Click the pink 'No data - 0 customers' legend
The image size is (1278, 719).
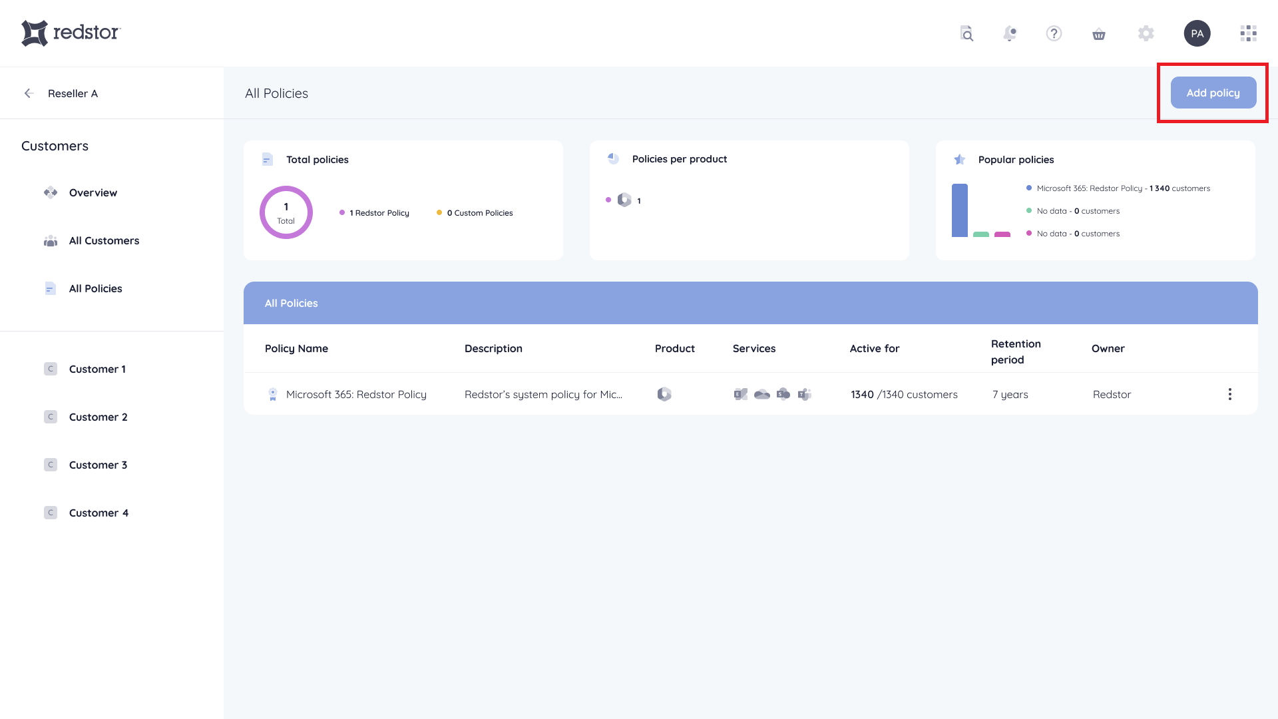[1073, 234]
